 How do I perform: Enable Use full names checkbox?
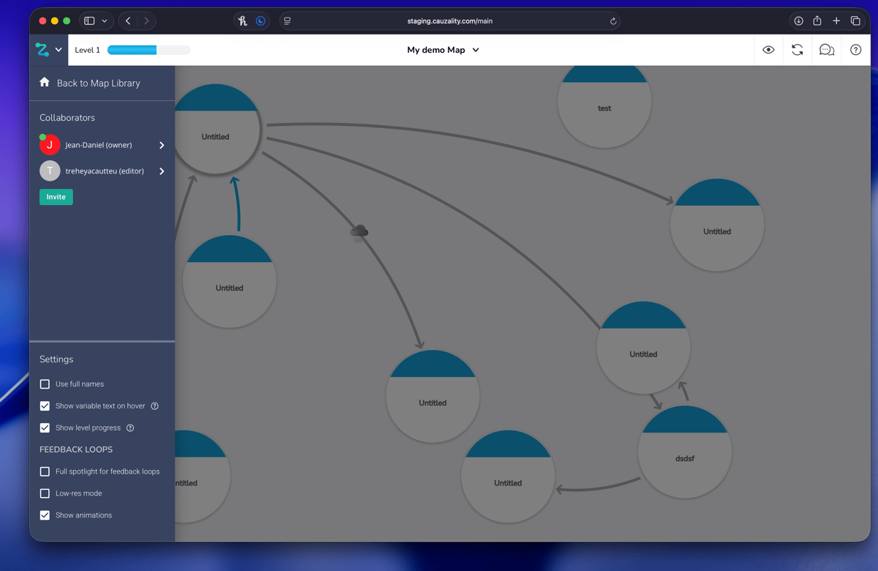coord(45,384)
